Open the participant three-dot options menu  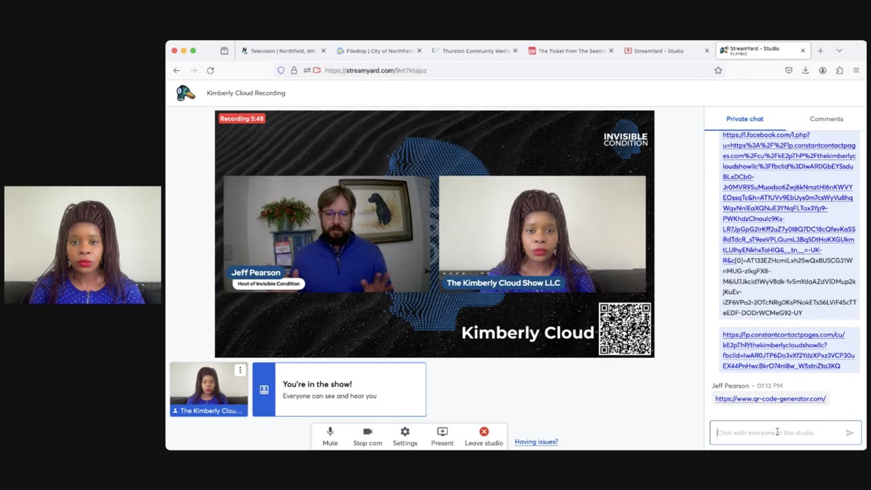(x=240, y=370)
